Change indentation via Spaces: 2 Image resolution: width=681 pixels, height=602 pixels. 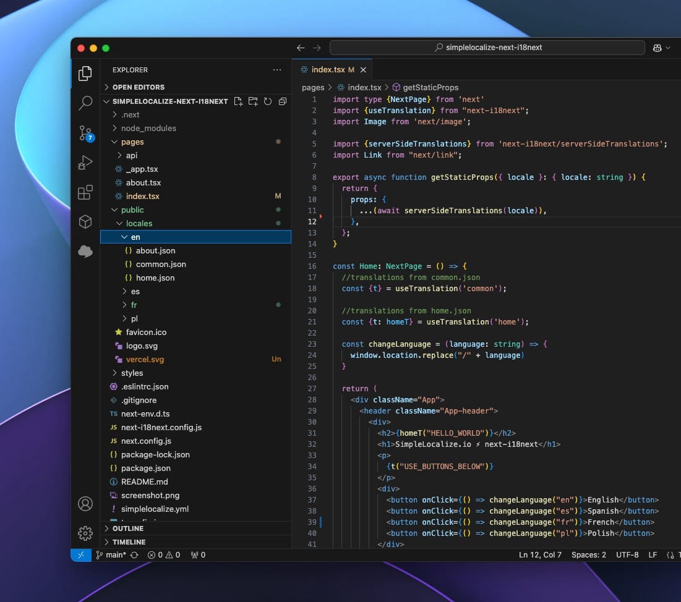[x=588, y=554]
